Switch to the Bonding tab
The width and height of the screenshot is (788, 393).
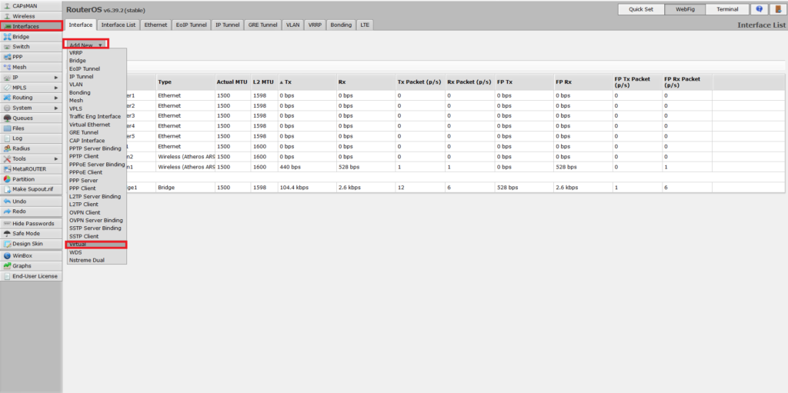(x=341, y=25)
